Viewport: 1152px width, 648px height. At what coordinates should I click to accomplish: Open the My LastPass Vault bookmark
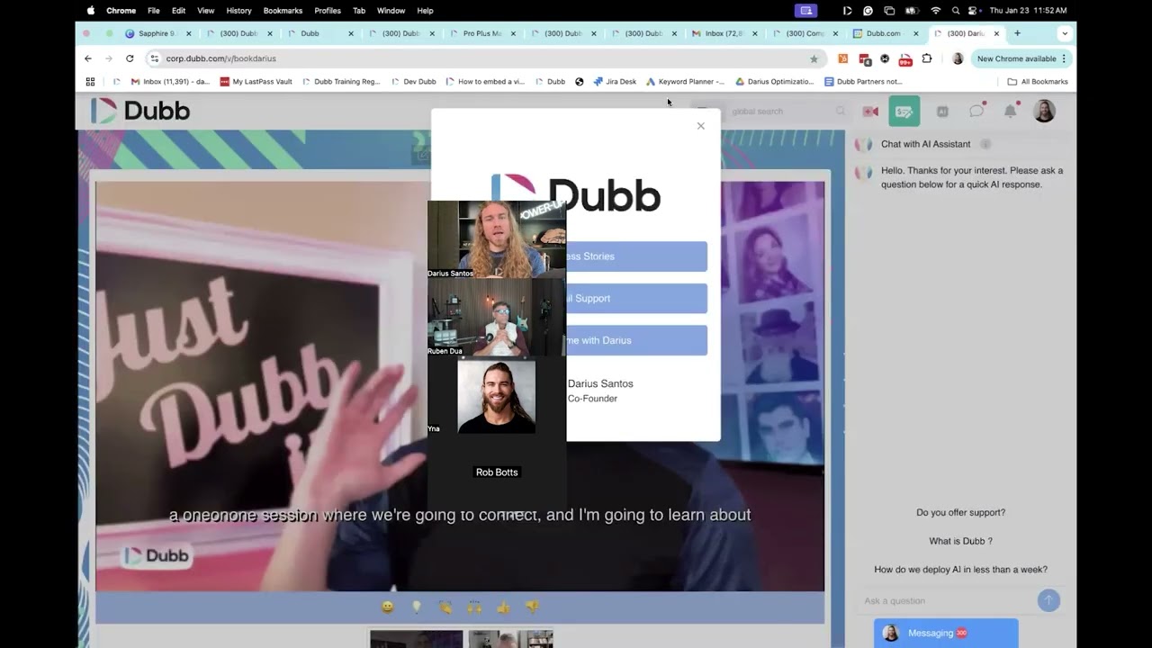pyautogui.click(x=255, y=81)
